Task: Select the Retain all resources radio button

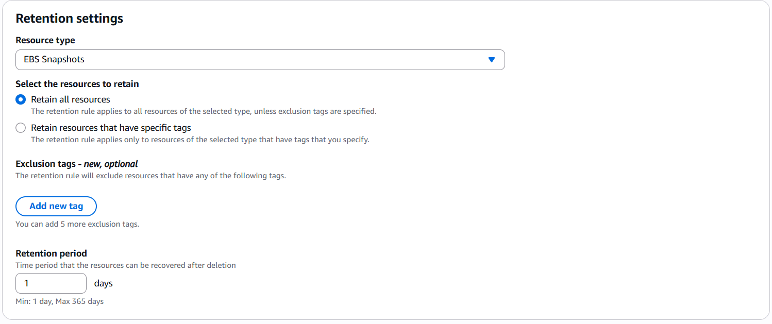Action: (21, 99)
